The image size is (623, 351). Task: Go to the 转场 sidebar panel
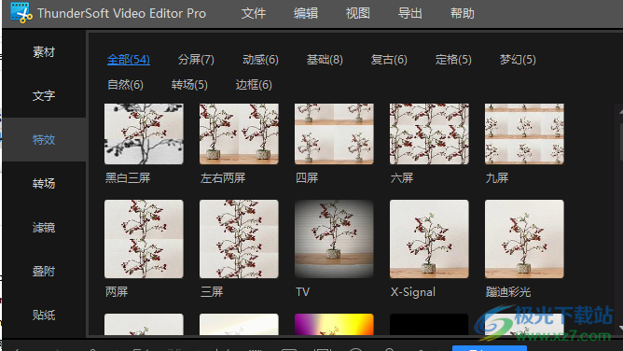[44, 184]
